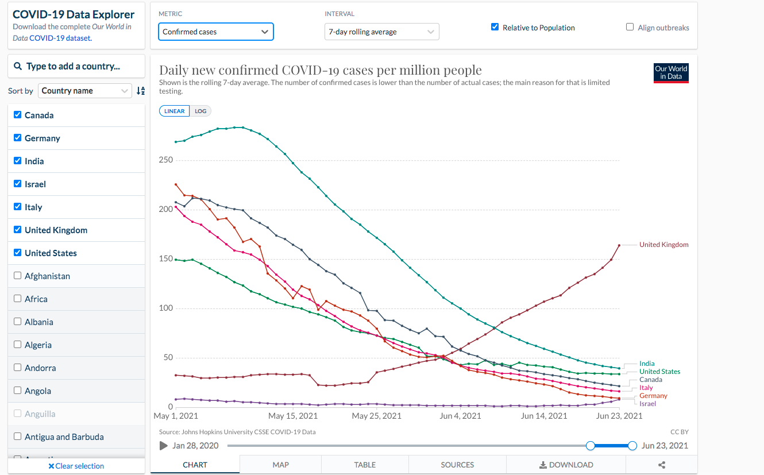Uncheck the India country checkbox

point(17,161)
